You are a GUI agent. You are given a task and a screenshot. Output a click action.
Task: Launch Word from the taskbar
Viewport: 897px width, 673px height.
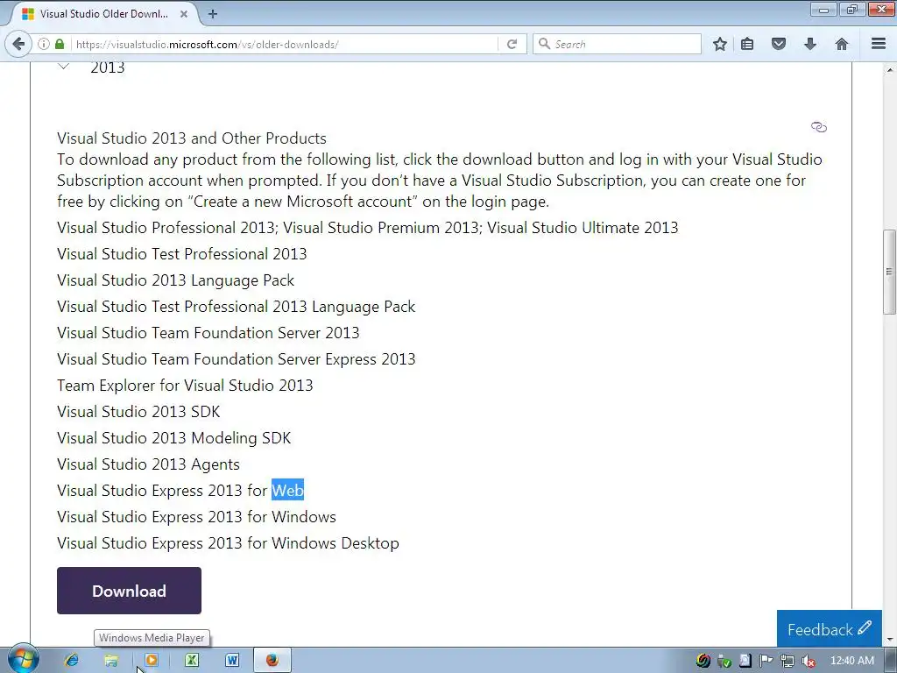pos(231,661)
